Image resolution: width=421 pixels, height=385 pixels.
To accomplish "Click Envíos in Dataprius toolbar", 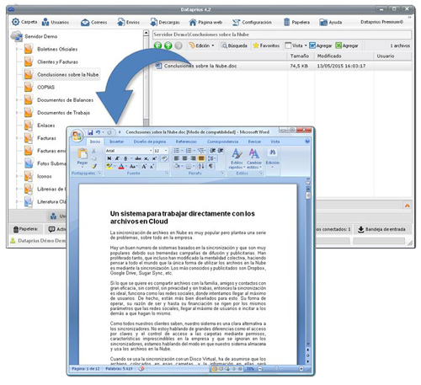I will [128, 22].
